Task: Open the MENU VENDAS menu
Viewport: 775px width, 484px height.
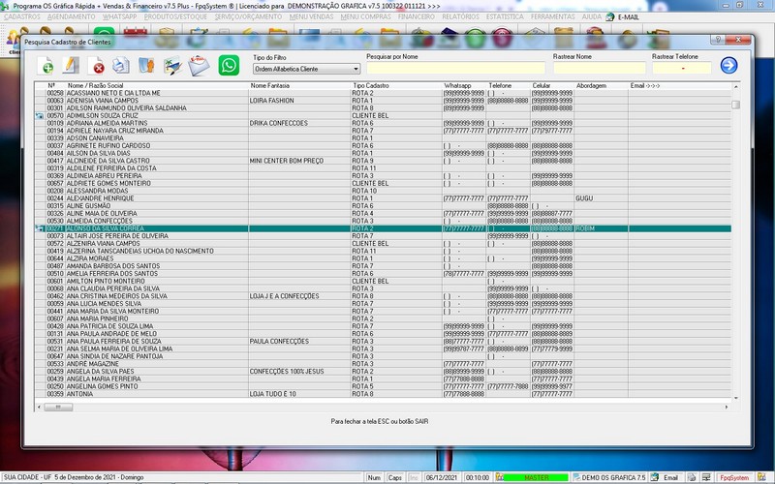Action: tap(311, 16)
